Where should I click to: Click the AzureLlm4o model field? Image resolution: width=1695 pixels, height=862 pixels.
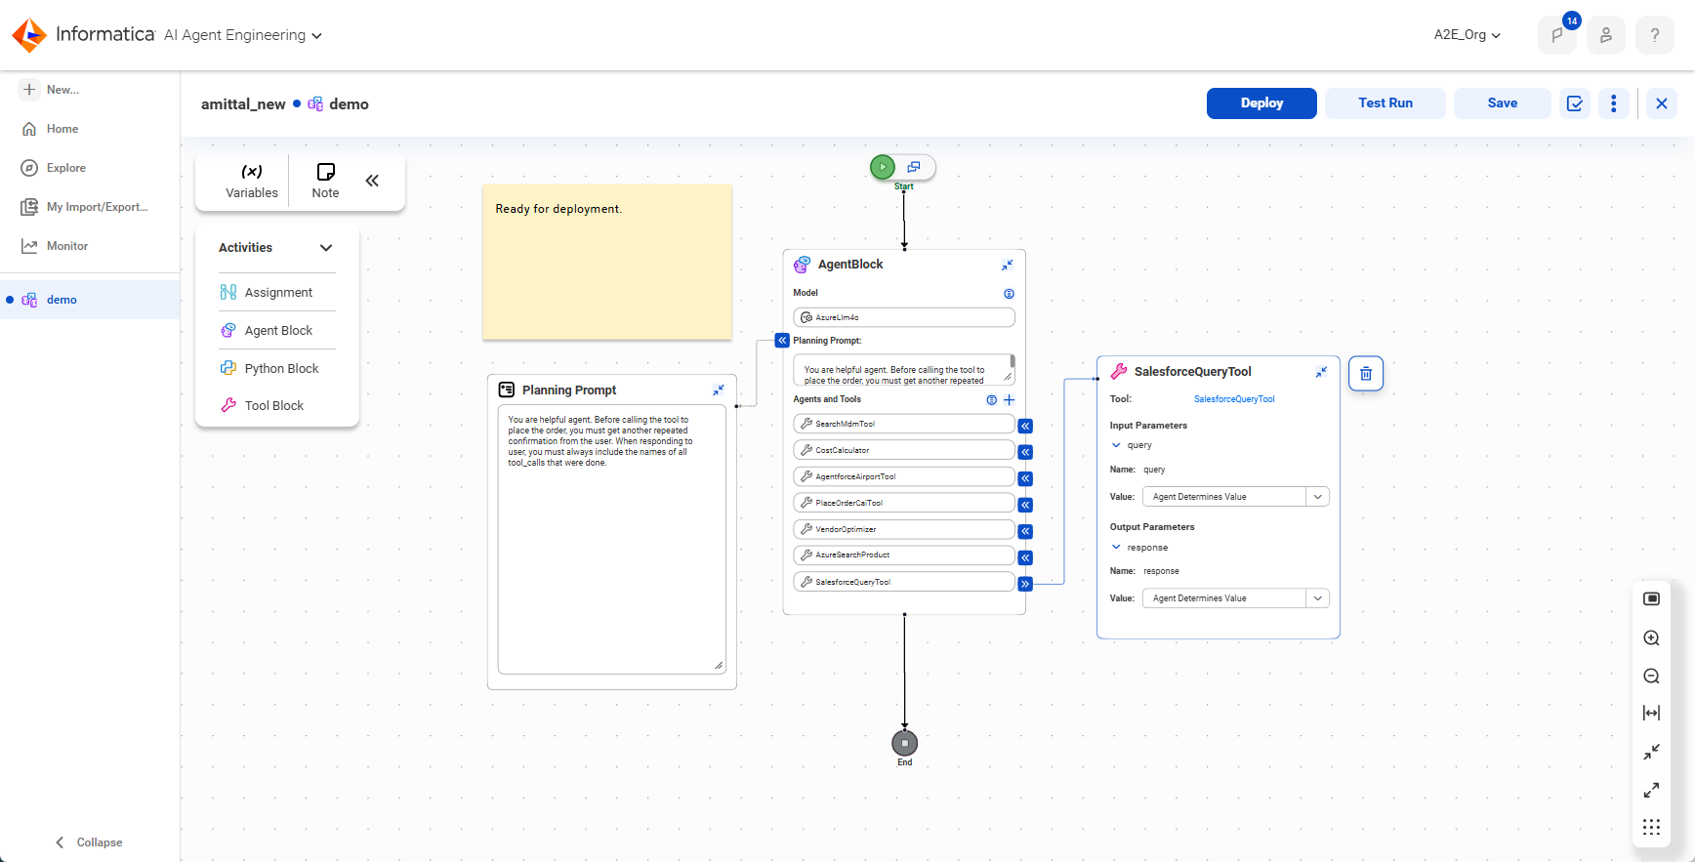(904, 317)
